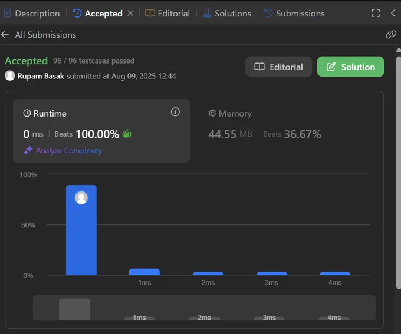Click the 2ms runtime distribution bar
The height and width of the screenshot is (334, 401).
(208, 273)
